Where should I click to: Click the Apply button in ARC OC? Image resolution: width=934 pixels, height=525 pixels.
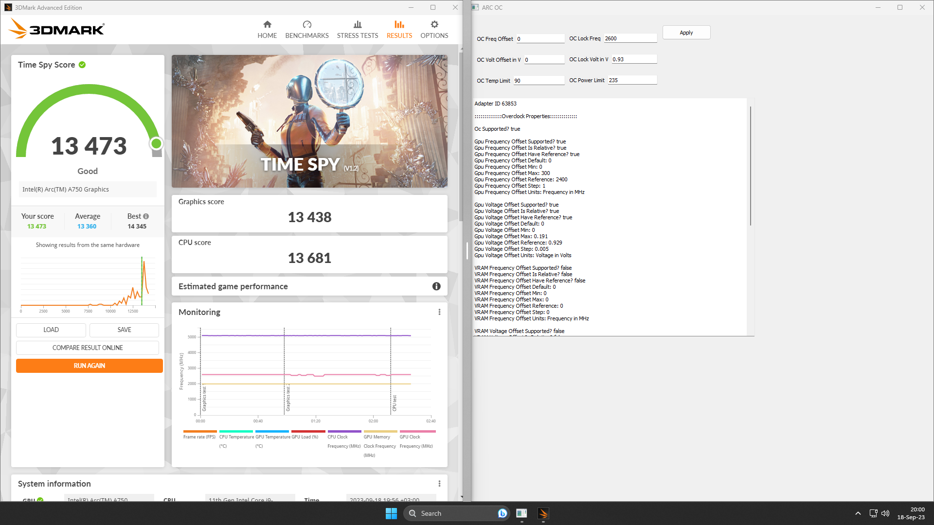pyautogui.click(x=686, y=33)
